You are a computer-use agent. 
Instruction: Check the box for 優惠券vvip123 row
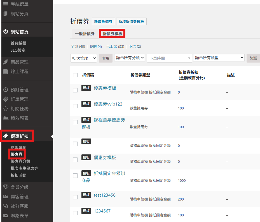[x=75, y=106]
